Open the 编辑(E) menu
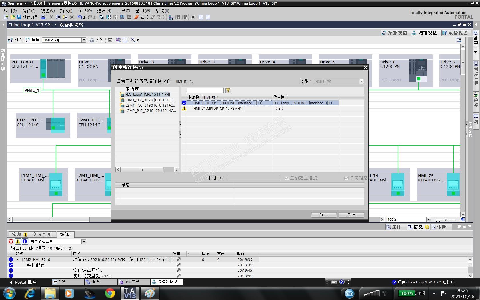This screenshot has width=480, height=300. point(29,11)
